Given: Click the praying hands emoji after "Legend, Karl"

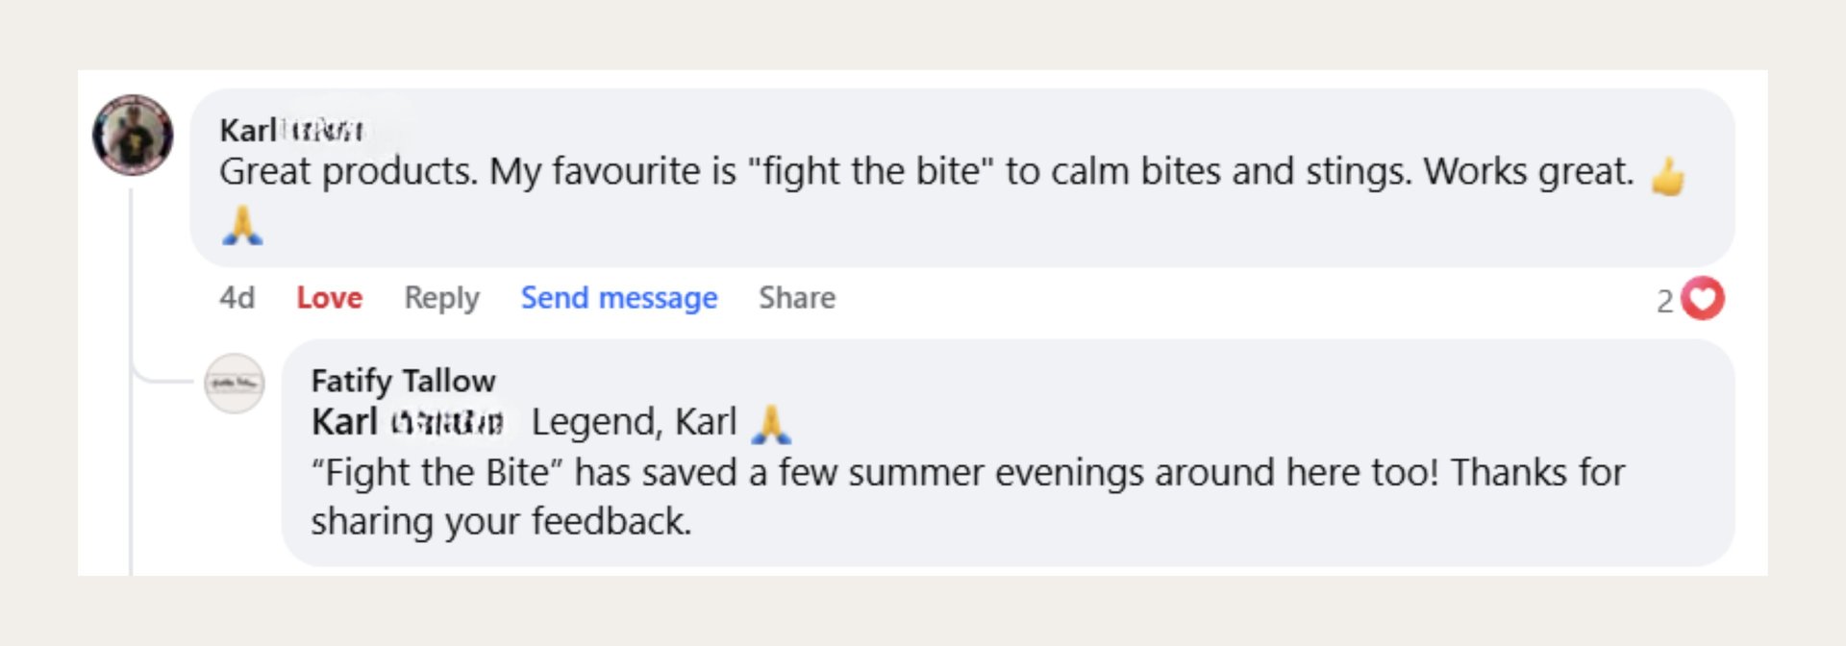Looking at the screenshot, I should 771,424.
